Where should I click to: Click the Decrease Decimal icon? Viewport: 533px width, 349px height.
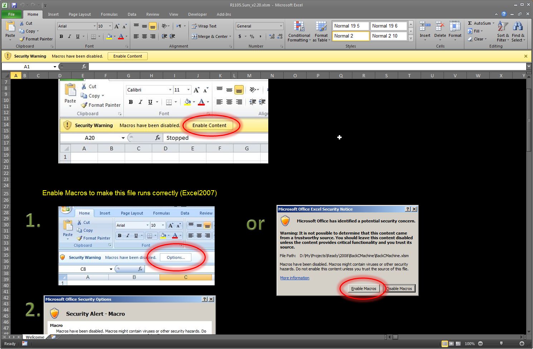[280, 36]
